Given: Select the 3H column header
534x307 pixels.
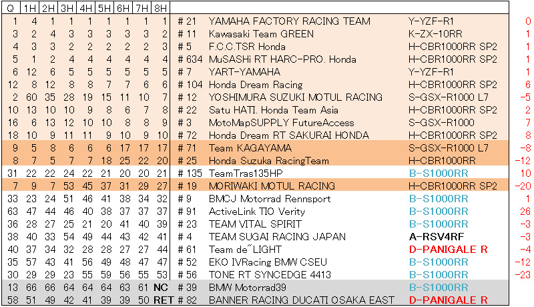Looking at the screenshot, I should (x=67, y=8).
